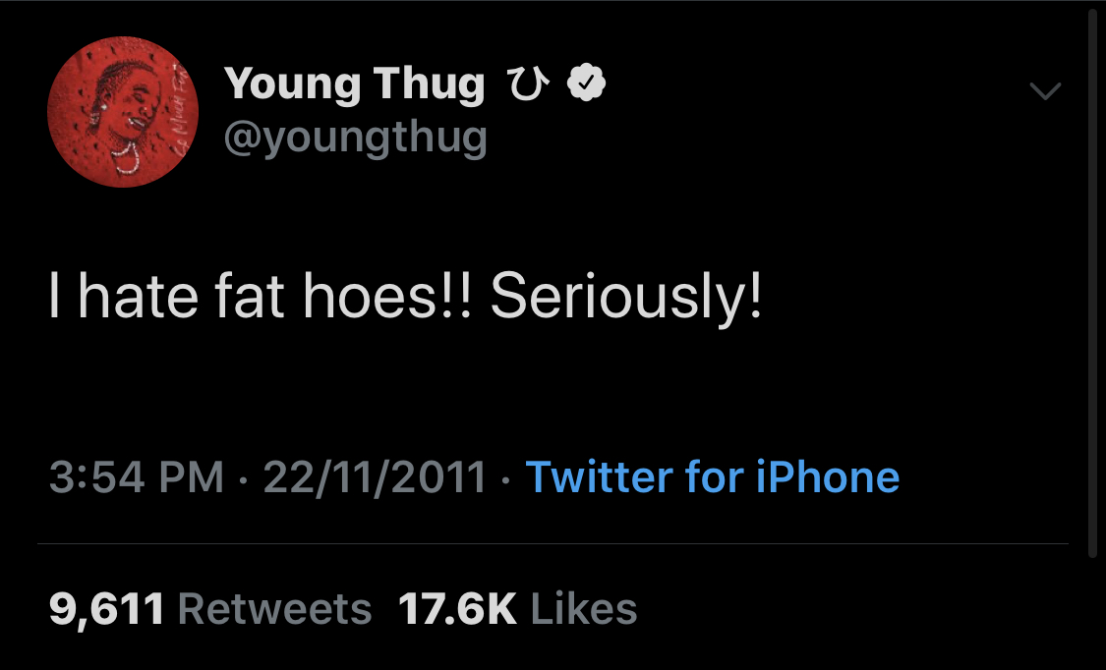Screen dimensions: 1106x670
Task: Click the word Seriously! in tweet
Action: pyautogui.click(x=626, y=298)
